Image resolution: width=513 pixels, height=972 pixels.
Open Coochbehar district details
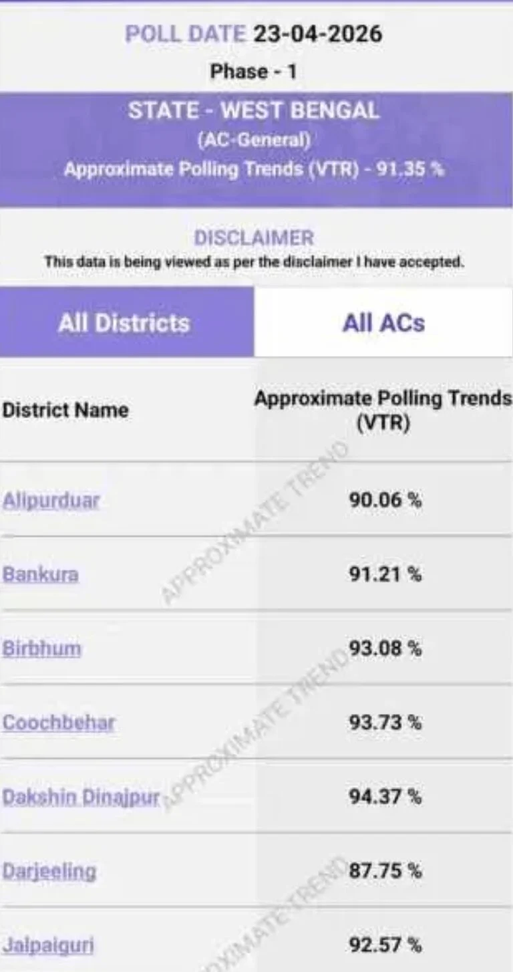pos(59,723)
